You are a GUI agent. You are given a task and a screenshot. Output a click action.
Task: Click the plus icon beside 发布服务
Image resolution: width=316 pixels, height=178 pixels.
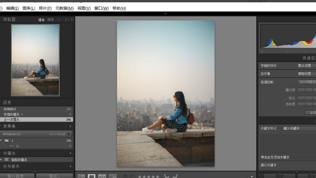(x=70, y=166)
